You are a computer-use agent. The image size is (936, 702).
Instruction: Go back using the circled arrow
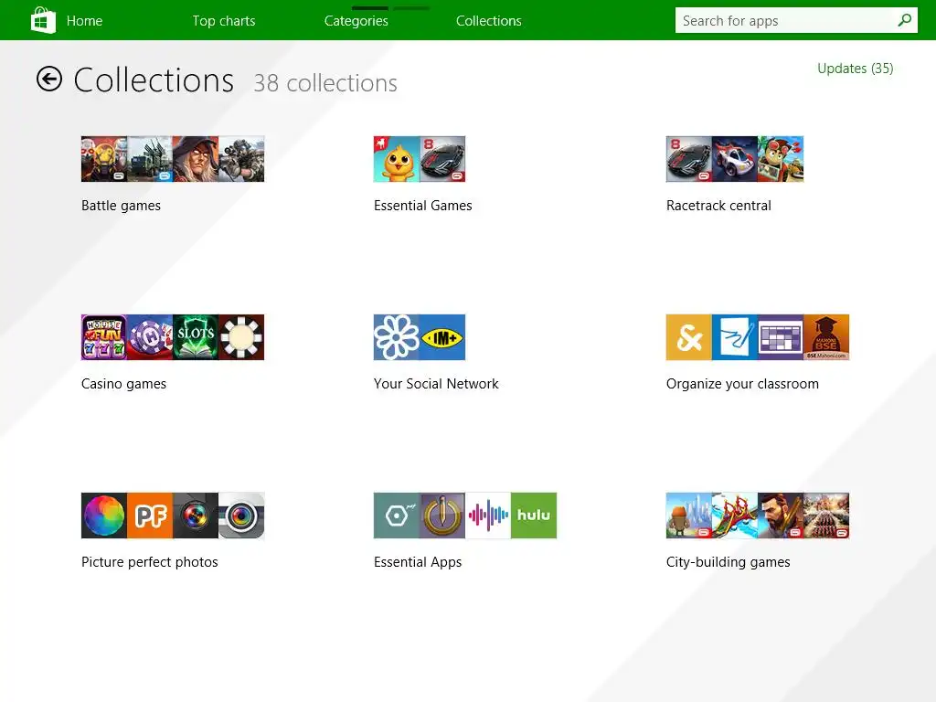(x=49, y=79)
